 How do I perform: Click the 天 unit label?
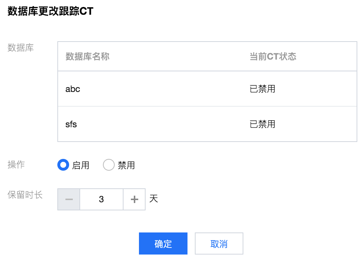point(154,199)
